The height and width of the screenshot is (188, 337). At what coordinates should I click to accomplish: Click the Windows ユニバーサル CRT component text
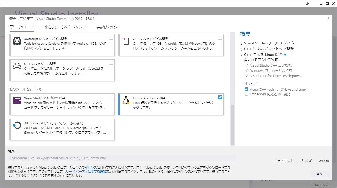tap(271, 71)
